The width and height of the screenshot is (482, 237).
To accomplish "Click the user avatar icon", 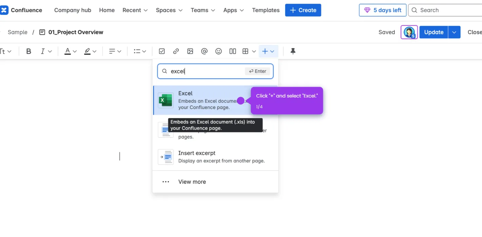I will [409, 32].
